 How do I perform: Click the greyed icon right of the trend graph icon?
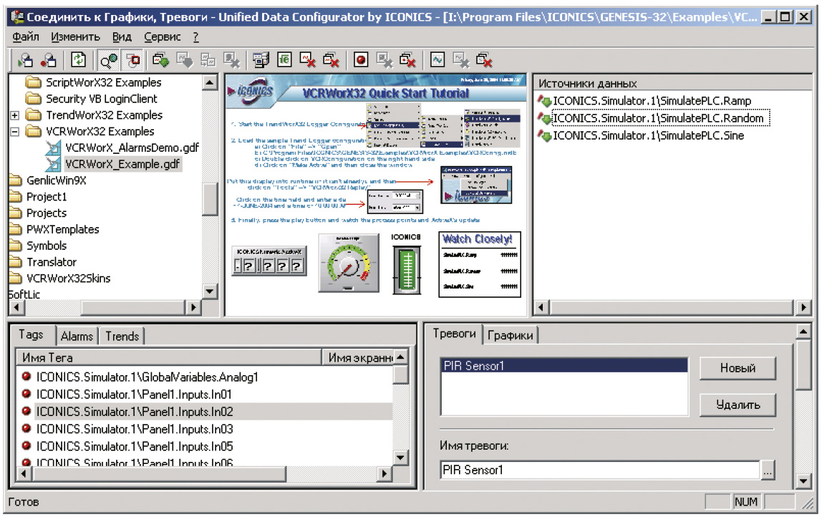coord(461,60)
